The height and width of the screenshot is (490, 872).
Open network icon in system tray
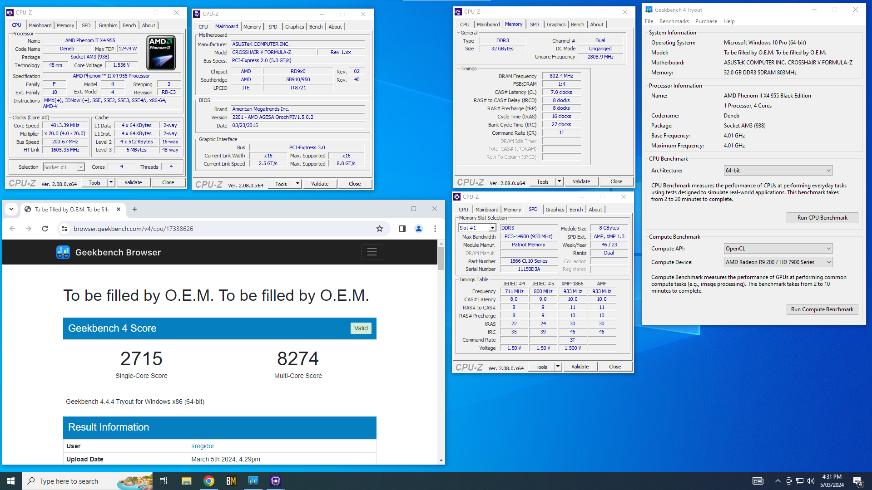tap(800, 481)
